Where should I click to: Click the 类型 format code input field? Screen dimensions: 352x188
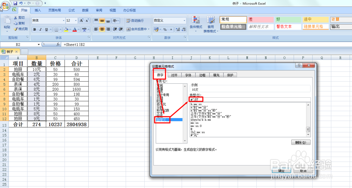pyautogui.click(x=250, y=99)
